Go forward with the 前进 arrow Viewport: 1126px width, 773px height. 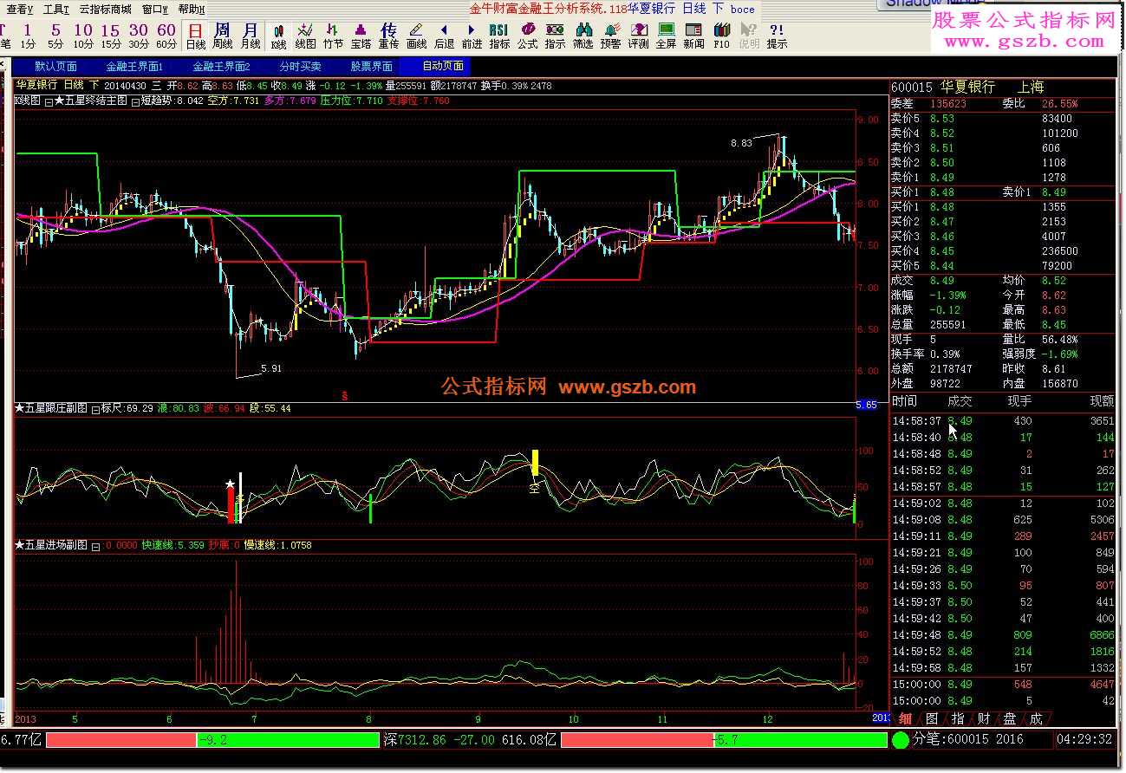point(472,36)
